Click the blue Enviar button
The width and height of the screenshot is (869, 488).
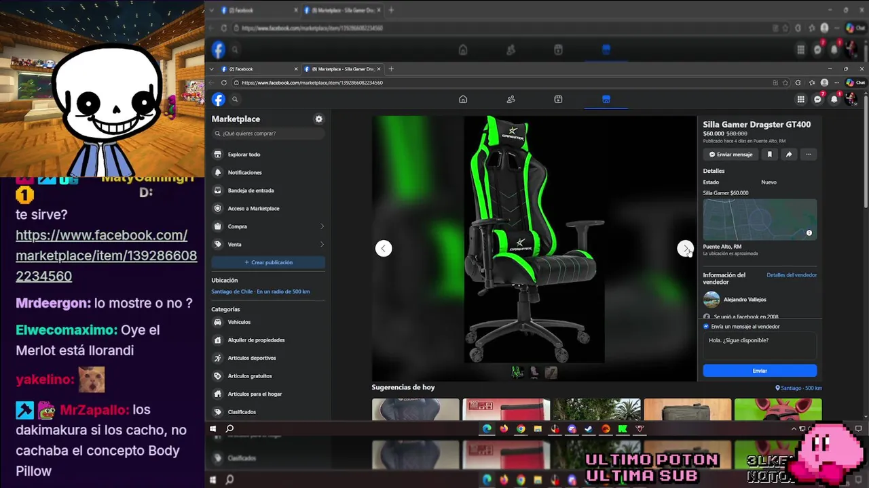click(760, 371)
